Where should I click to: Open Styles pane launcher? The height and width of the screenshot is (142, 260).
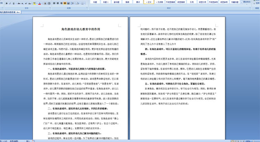(250, 8)
